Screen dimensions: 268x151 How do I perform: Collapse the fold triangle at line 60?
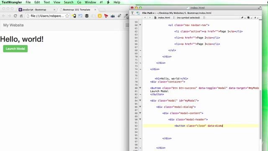point(140,25)
